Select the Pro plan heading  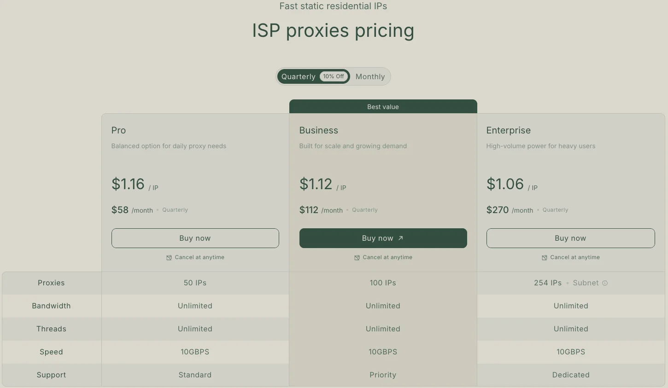[x=118, y=130]
